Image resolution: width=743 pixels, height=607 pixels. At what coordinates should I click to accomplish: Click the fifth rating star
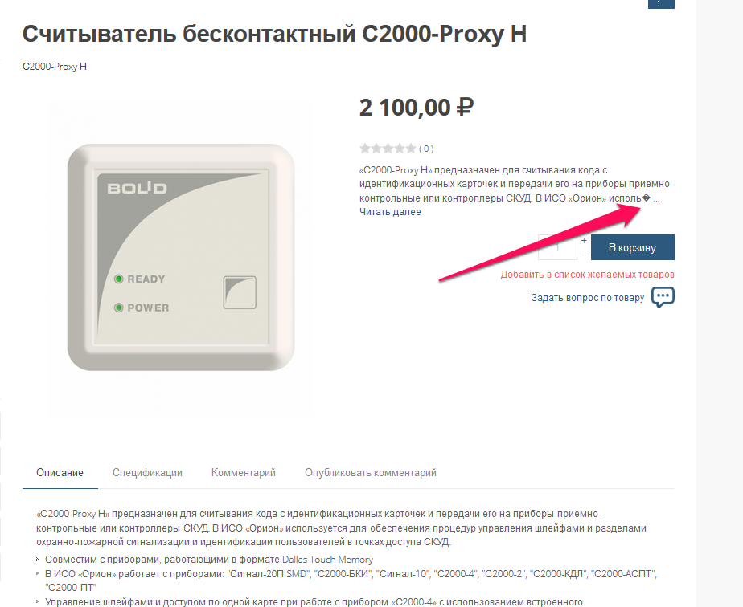(410, 149)
